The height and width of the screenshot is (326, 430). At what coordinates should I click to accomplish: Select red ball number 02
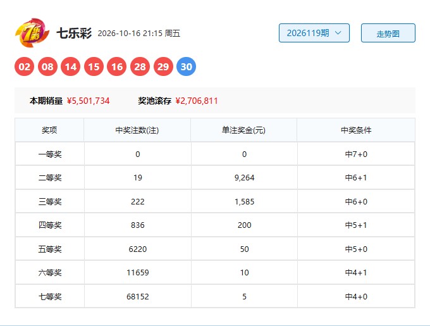click(24, 66)
